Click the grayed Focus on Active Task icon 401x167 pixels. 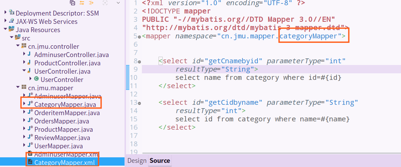(x=105, y=3)
